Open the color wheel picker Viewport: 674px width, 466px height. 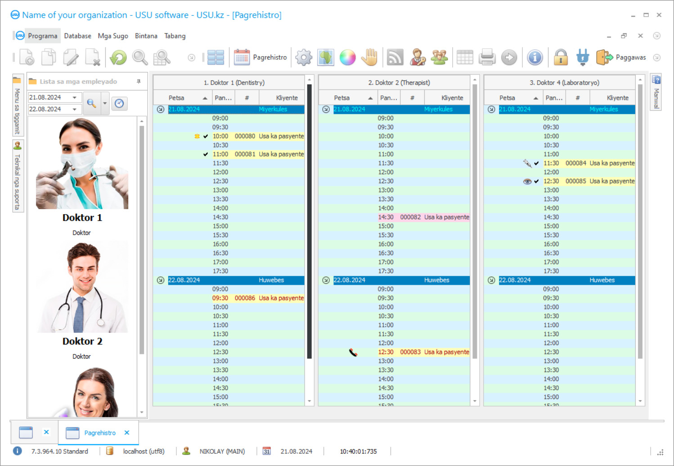(347, 58)
